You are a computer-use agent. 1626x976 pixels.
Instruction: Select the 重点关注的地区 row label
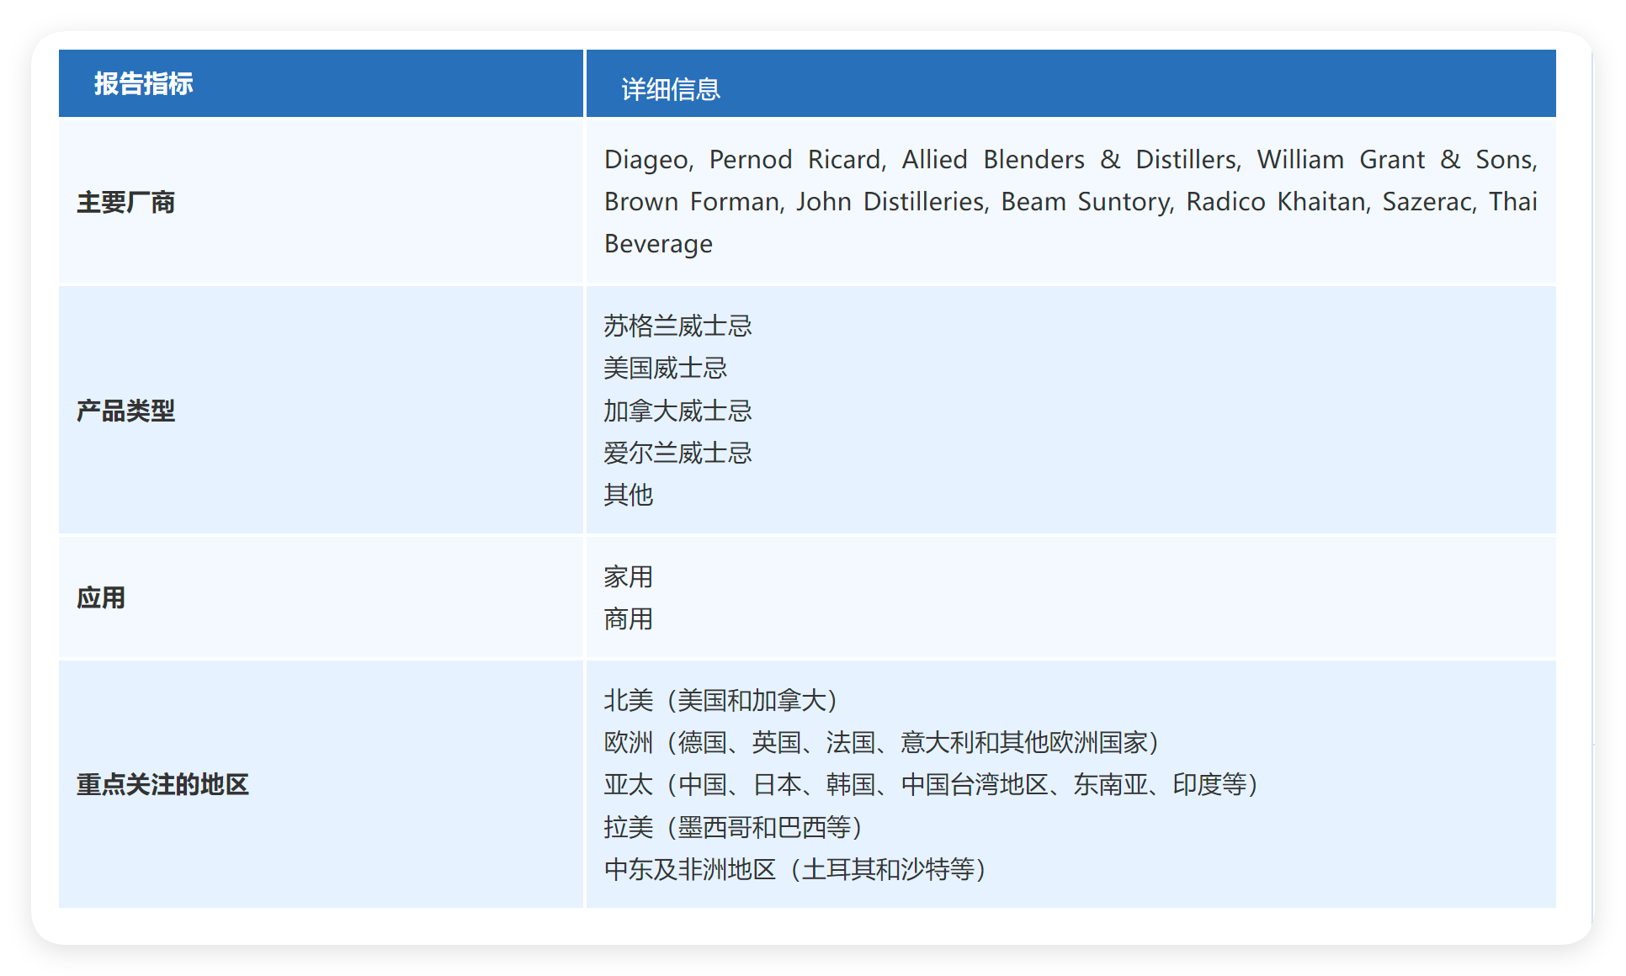(162, 784)
